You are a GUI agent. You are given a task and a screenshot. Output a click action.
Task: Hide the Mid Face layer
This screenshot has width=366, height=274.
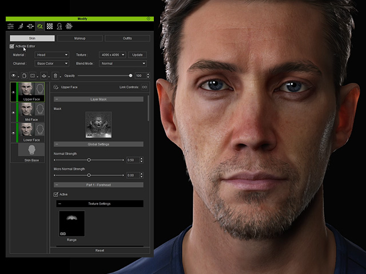[14, 112]
